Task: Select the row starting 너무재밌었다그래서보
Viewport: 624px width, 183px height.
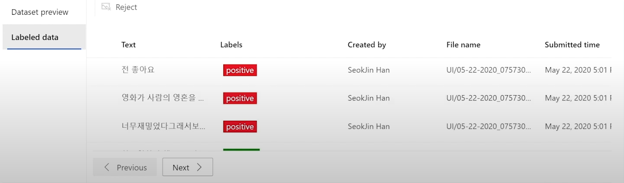Action: (163, 126)
